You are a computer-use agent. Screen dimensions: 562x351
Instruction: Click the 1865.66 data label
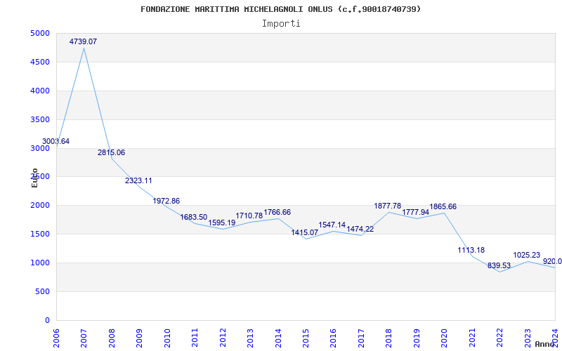pos(443,206)
